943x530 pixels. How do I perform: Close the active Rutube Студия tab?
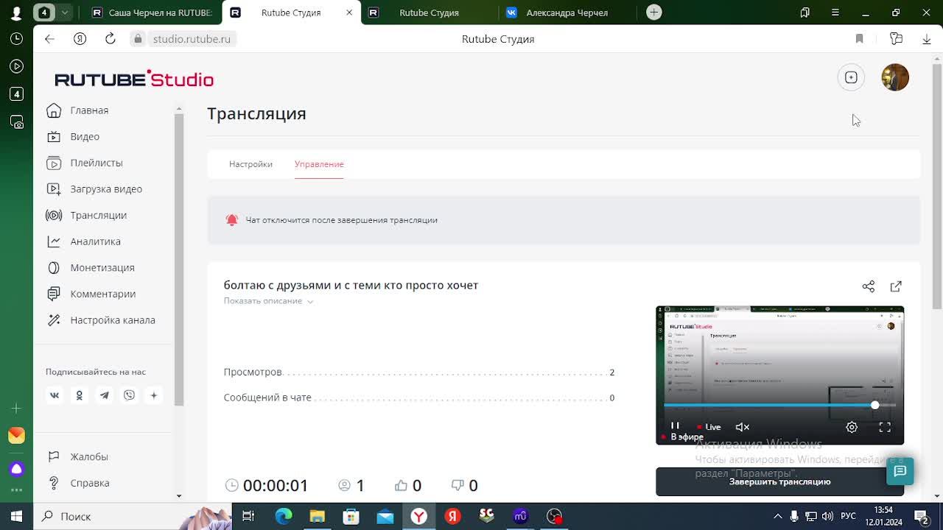[x=349, y=13]
